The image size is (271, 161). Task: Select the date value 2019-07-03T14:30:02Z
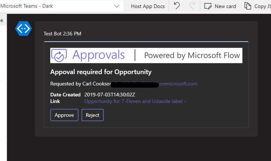pos(110,95)
